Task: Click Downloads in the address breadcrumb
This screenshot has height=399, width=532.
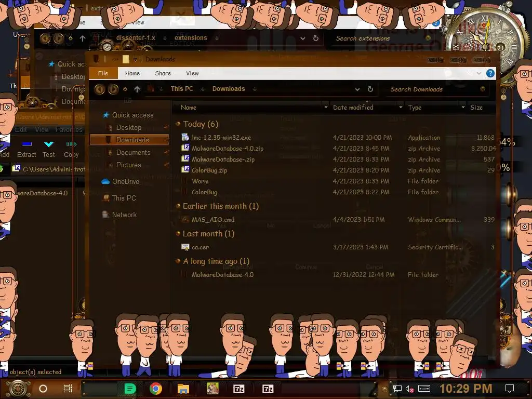Action: coord(229,88)
